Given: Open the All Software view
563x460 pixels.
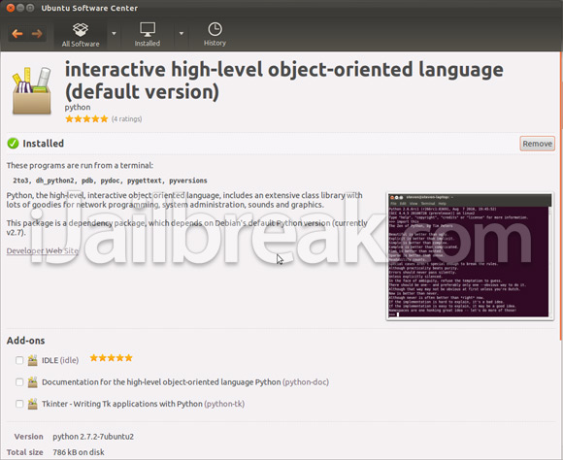Looking at the screenshot, I should (81, 35).
